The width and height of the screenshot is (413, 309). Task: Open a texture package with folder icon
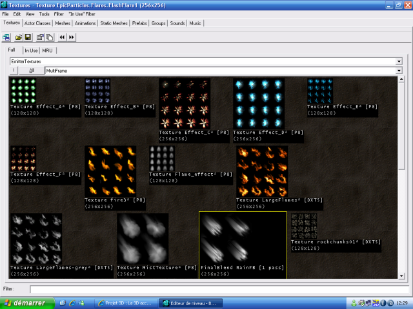tap(19, 37)
